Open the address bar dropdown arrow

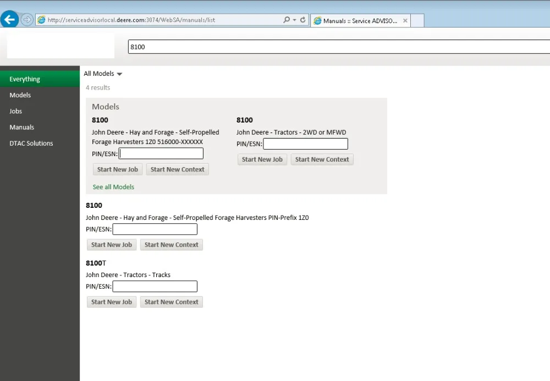[x=295, y=20]
